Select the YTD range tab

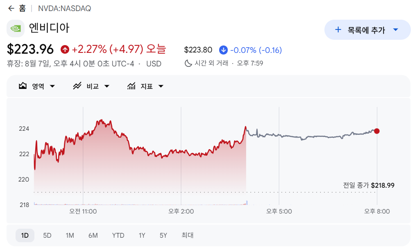tap(118, 235)
